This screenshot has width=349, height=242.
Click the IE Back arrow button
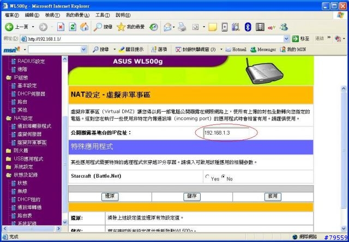click(x=9, y=27)
